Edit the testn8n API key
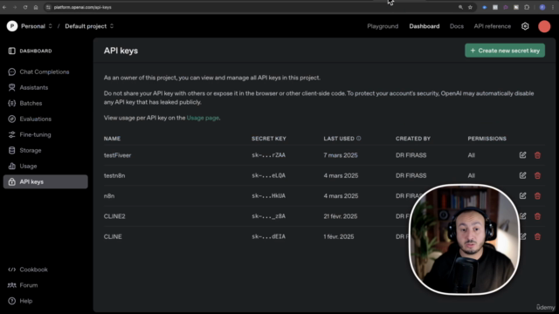 coord(522,175)
